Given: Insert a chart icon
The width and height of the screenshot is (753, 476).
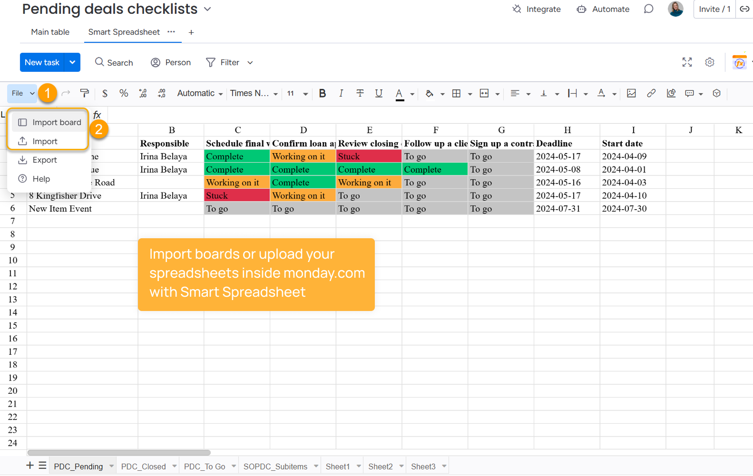Looking at the screenshot, I should click(671, 93).
